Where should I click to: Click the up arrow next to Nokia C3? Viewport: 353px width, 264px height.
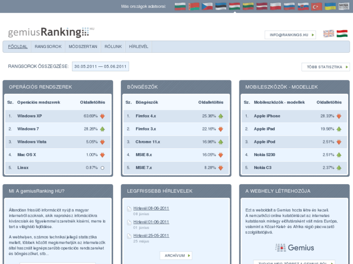(339, 168)
